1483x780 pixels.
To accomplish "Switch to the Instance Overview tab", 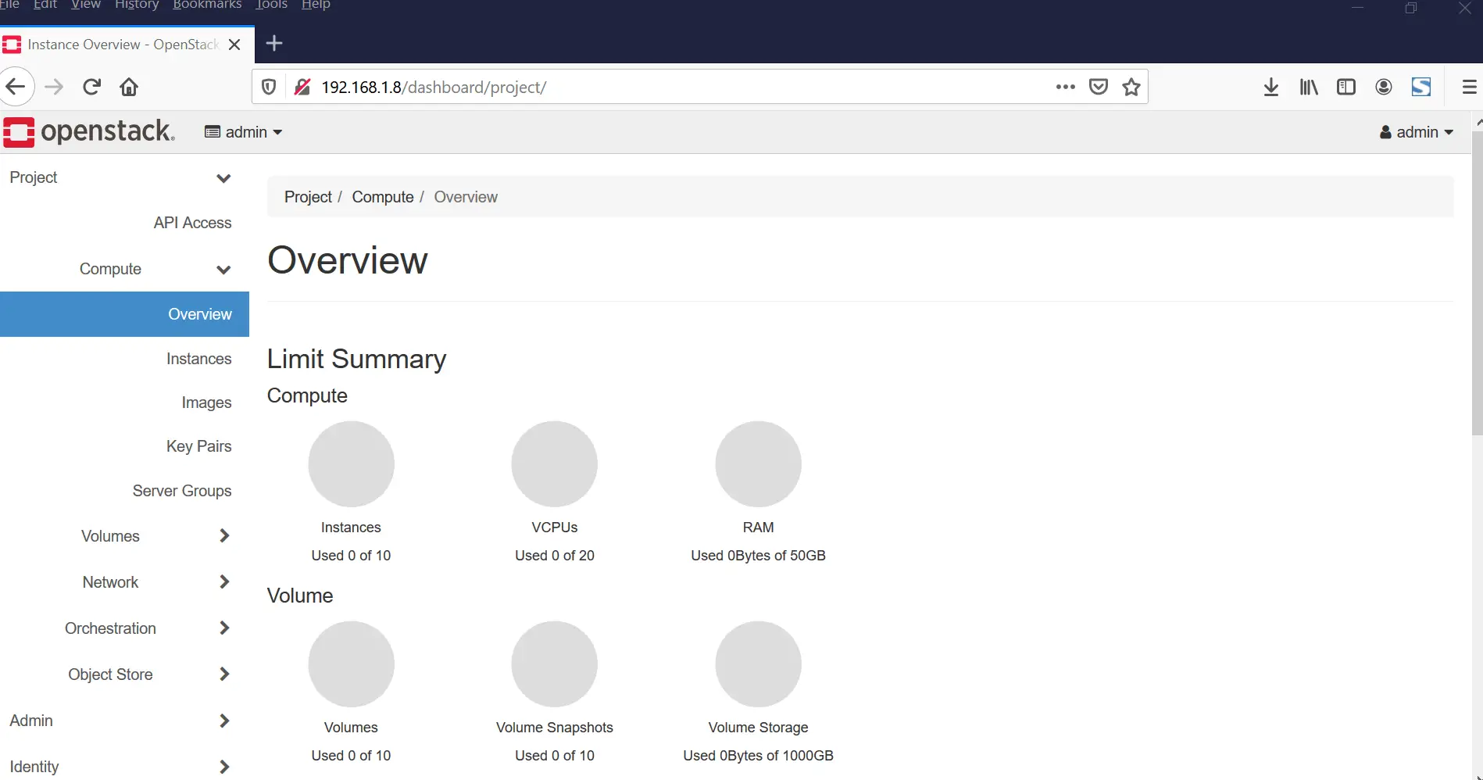I will (122, 45).
